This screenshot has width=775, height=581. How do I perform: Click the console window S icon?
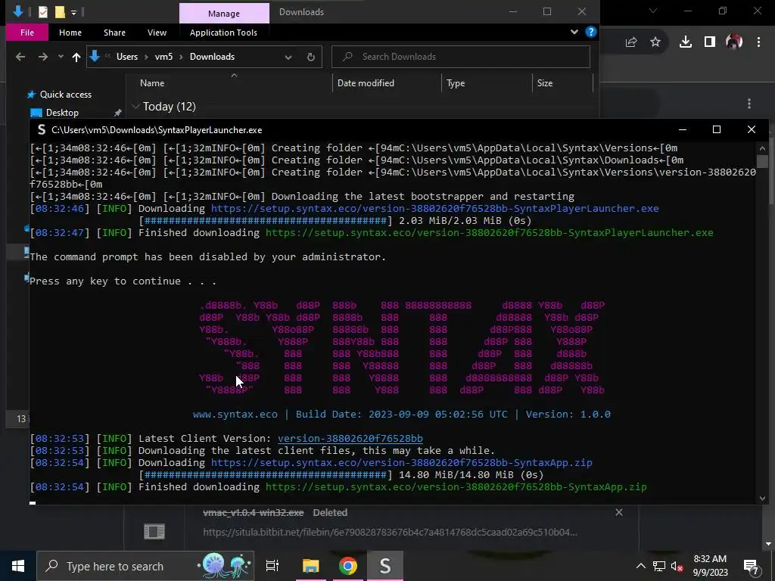click(x=42, y=130)
